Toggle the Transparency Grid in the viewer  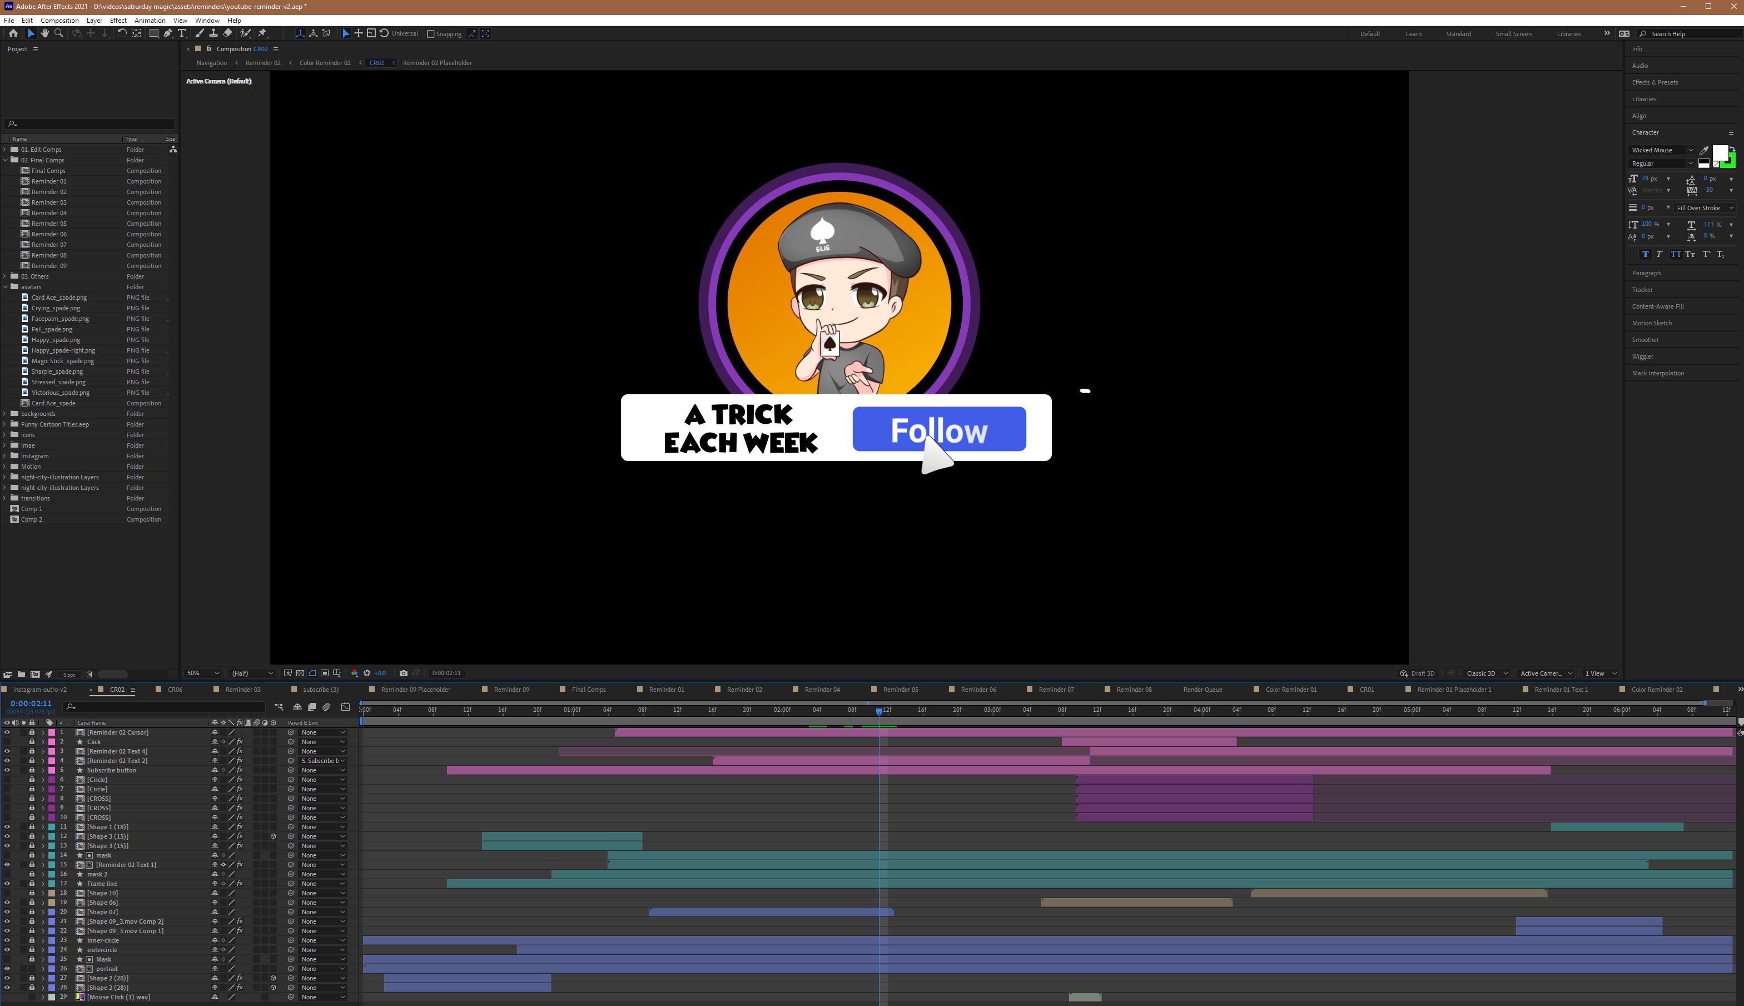(300, 672)
